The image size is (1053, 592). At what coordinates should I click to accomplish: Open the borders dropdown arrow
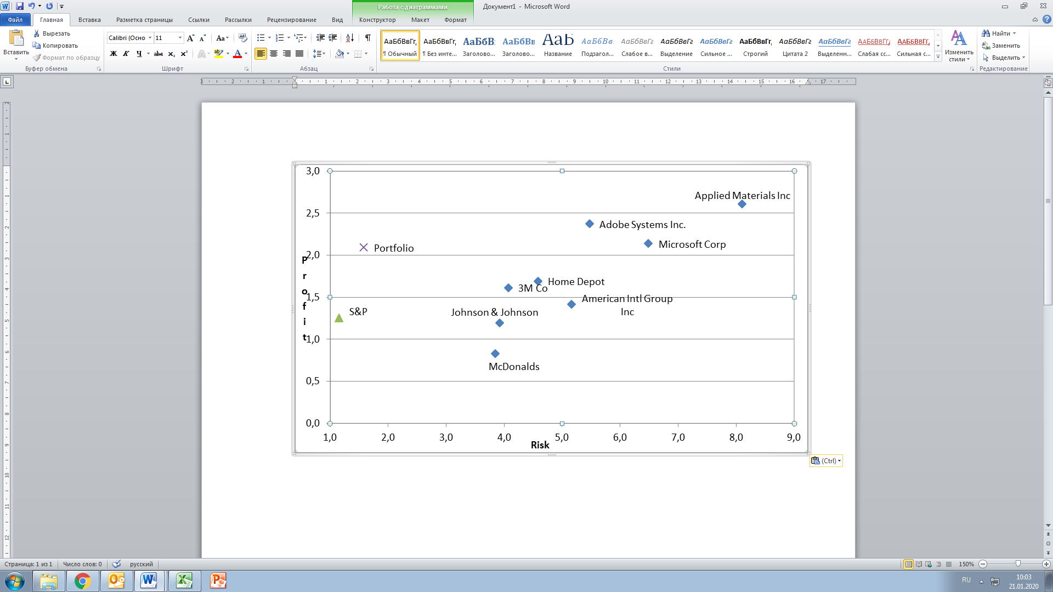click(366, 54)
